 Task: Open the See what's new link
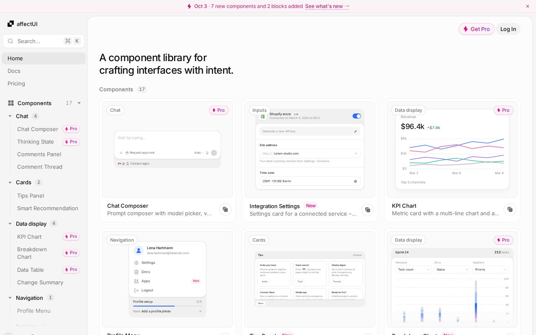click(327, 6)
